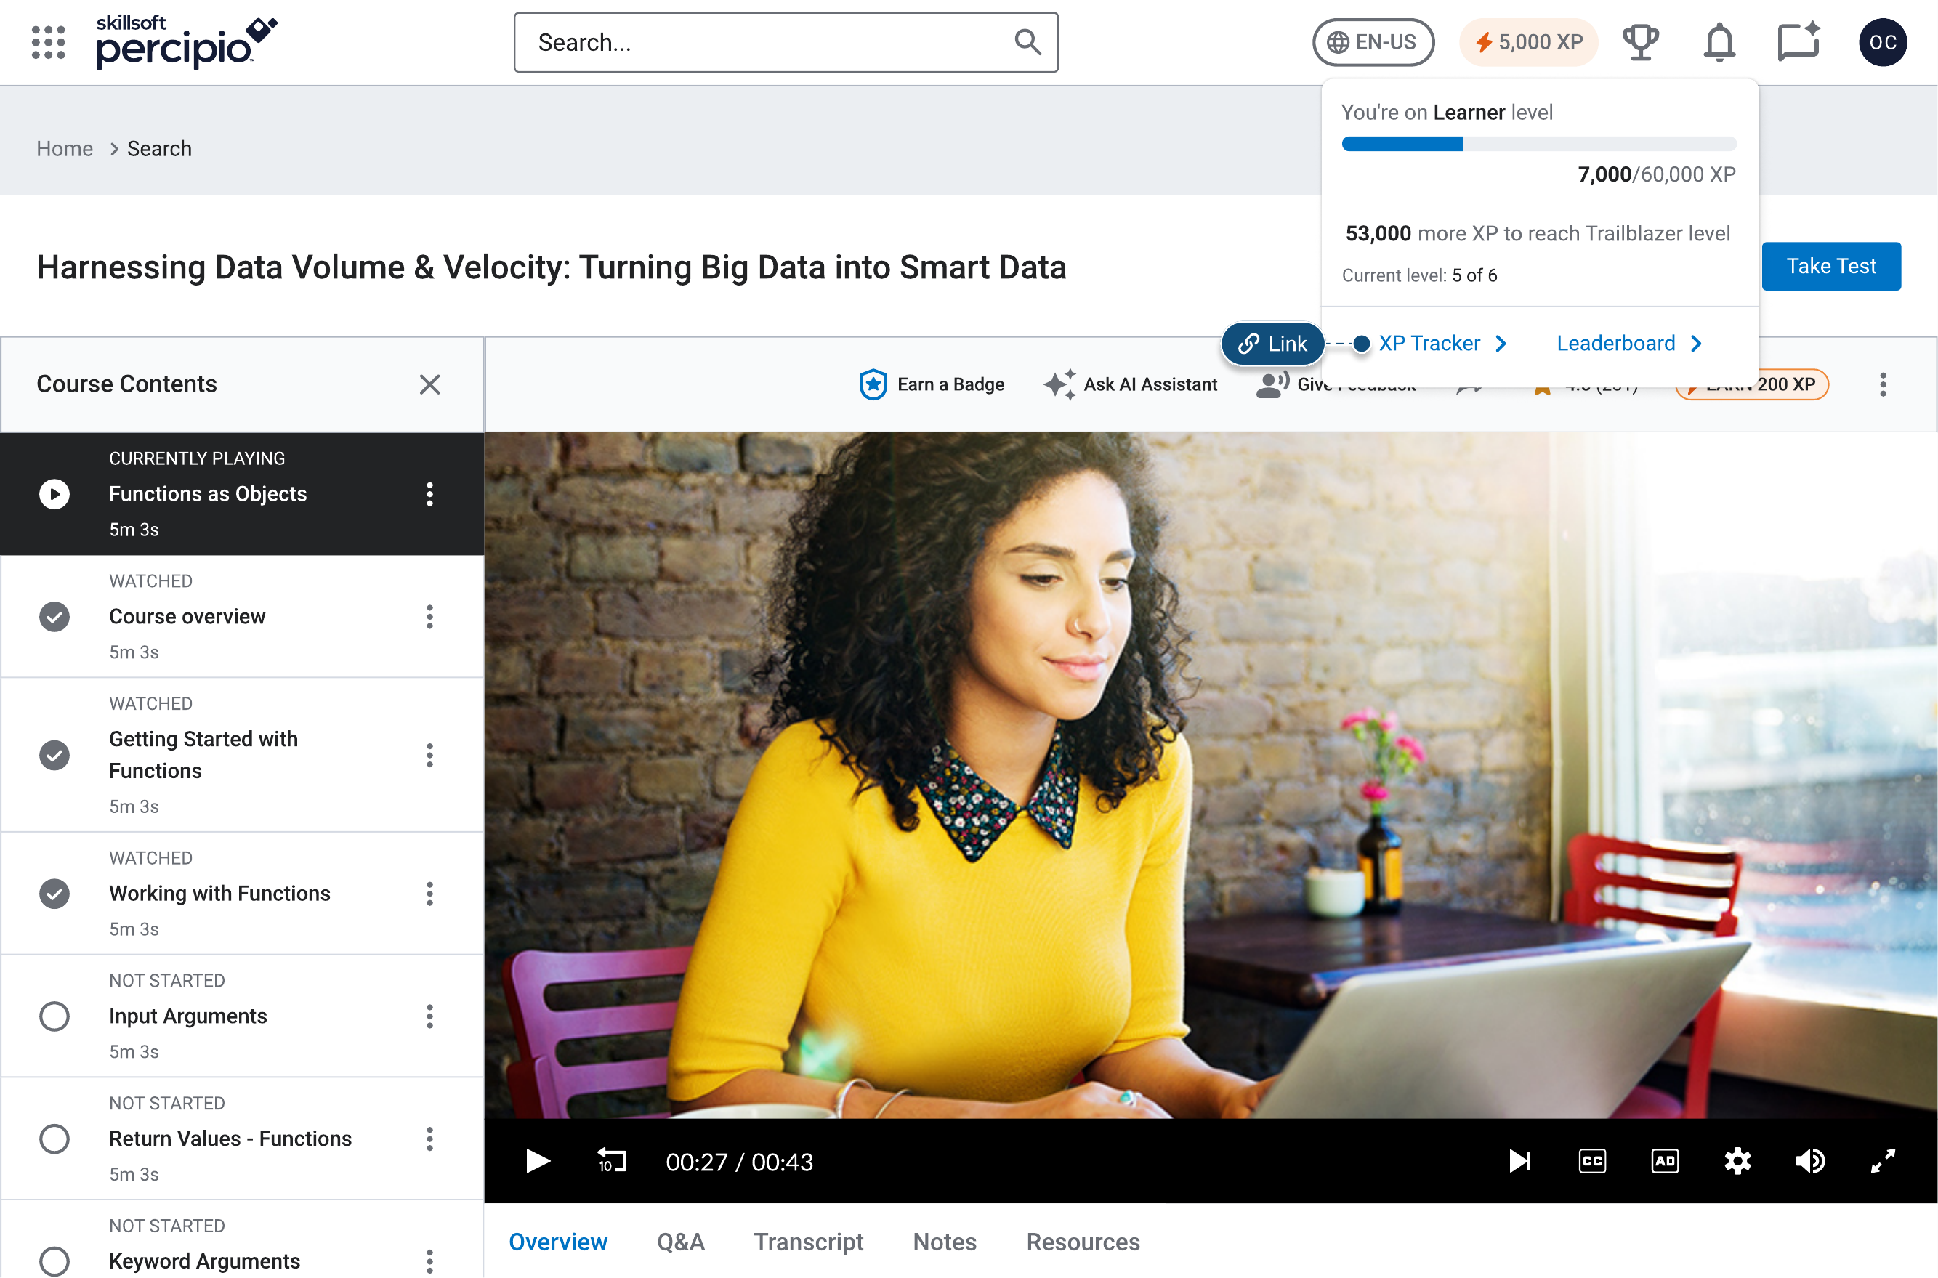Rewind the video 10 seconds
Screen dimensions: 1938x1278
tap(611, 1160)
